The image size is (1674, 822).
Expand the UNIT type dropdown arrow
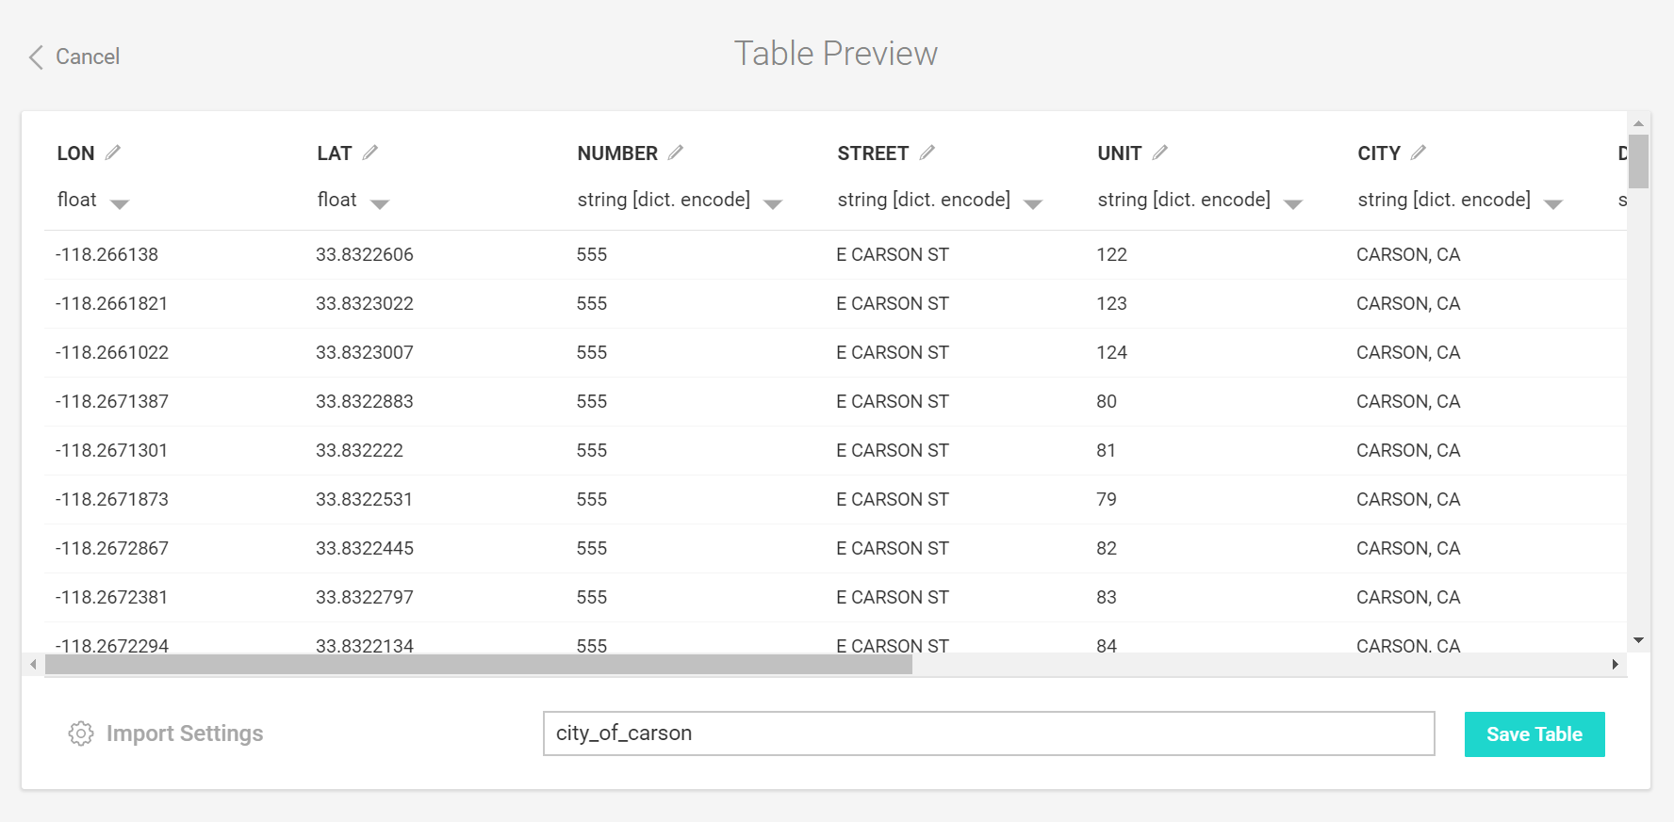1293,203
